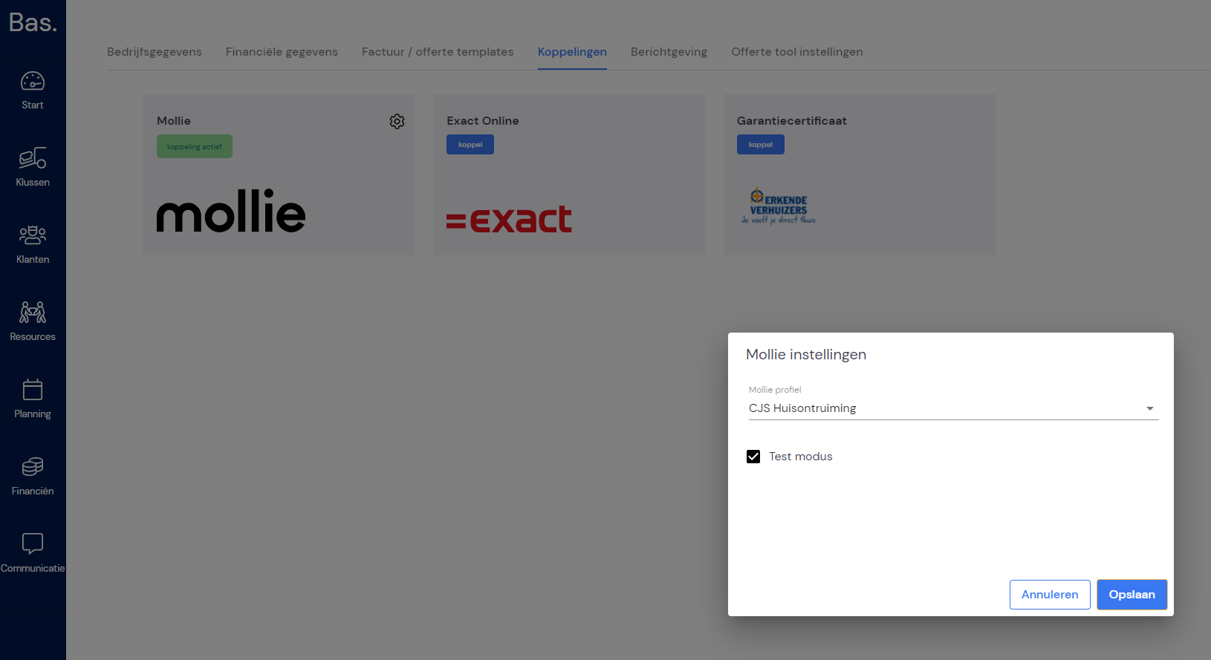Switch to the Bedrijfsgegevens tab

coord(155,52)
